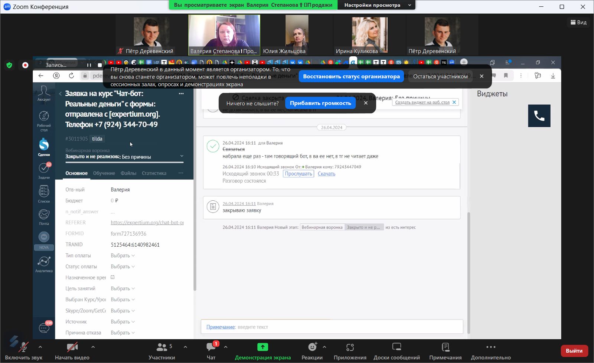The width and height of the screenshot is (594, 363).
Task: Stop the recording
Action: [99, 65]
